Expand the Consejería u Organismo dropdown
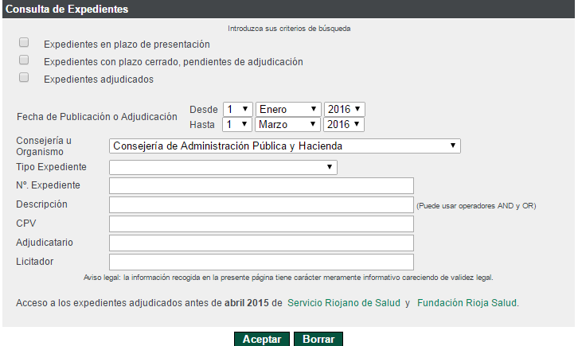Screen dimensions: 578x346 pos(285,146)
